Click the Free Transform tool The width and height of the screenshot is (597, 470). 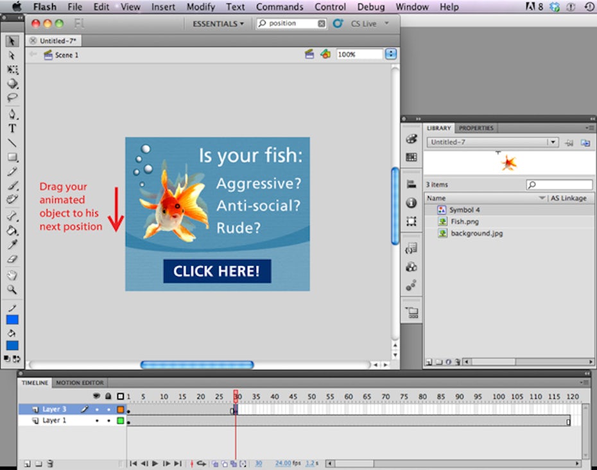12,69
